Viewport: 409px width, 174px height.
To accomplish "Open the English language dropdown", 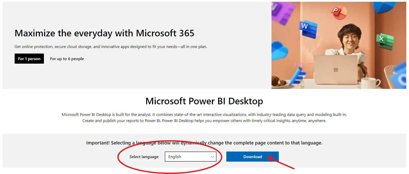I will click(x=190, y=157).
